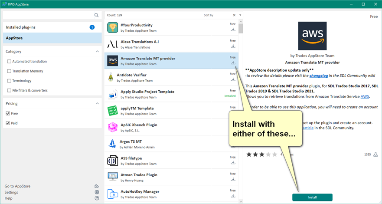Check the Terminology category checkbox
Image resolution: width=382 pixels, height=204 pixels.
tap(9, 81)
